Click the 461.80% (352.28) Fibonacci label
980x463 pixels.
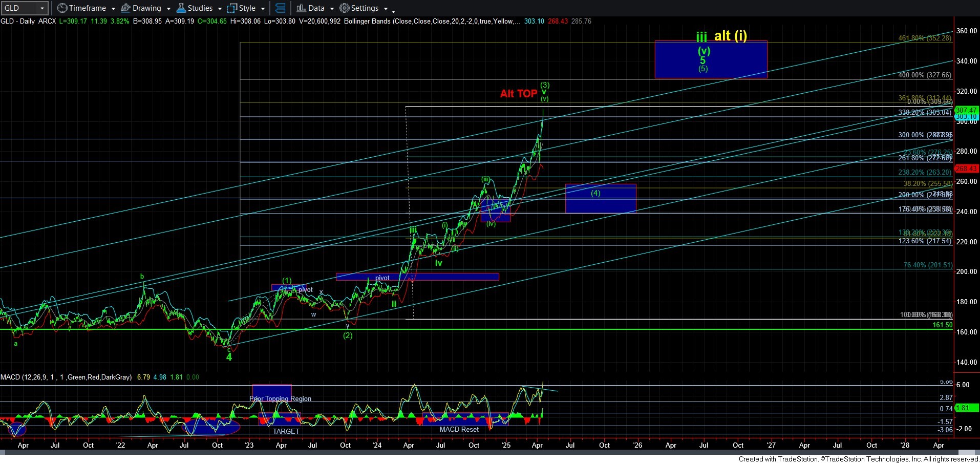coord(925,38)
